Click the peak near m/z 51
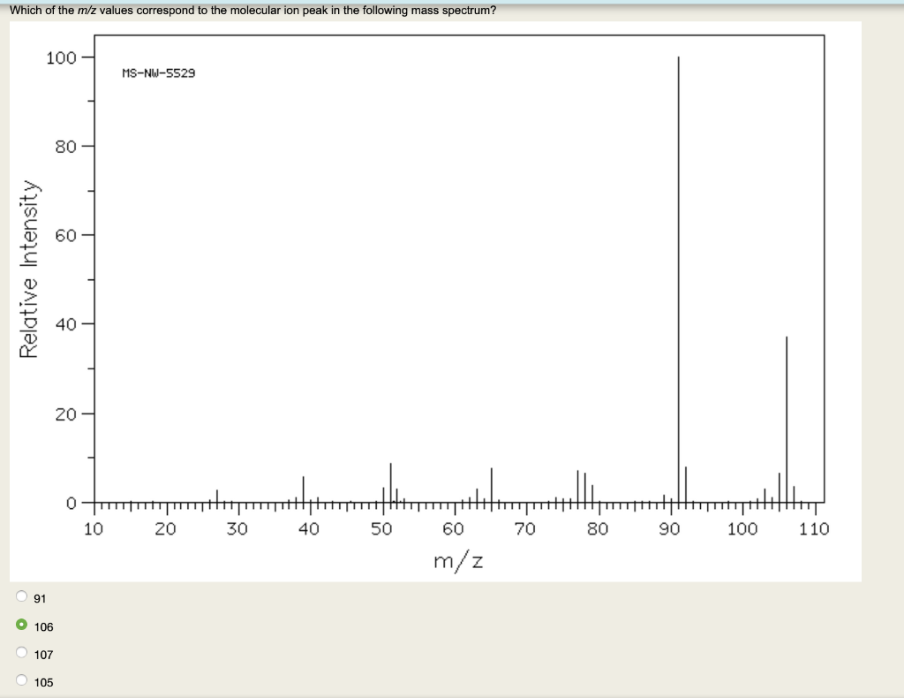The height and width of the screenshot is (698, 904). (388, 482)
